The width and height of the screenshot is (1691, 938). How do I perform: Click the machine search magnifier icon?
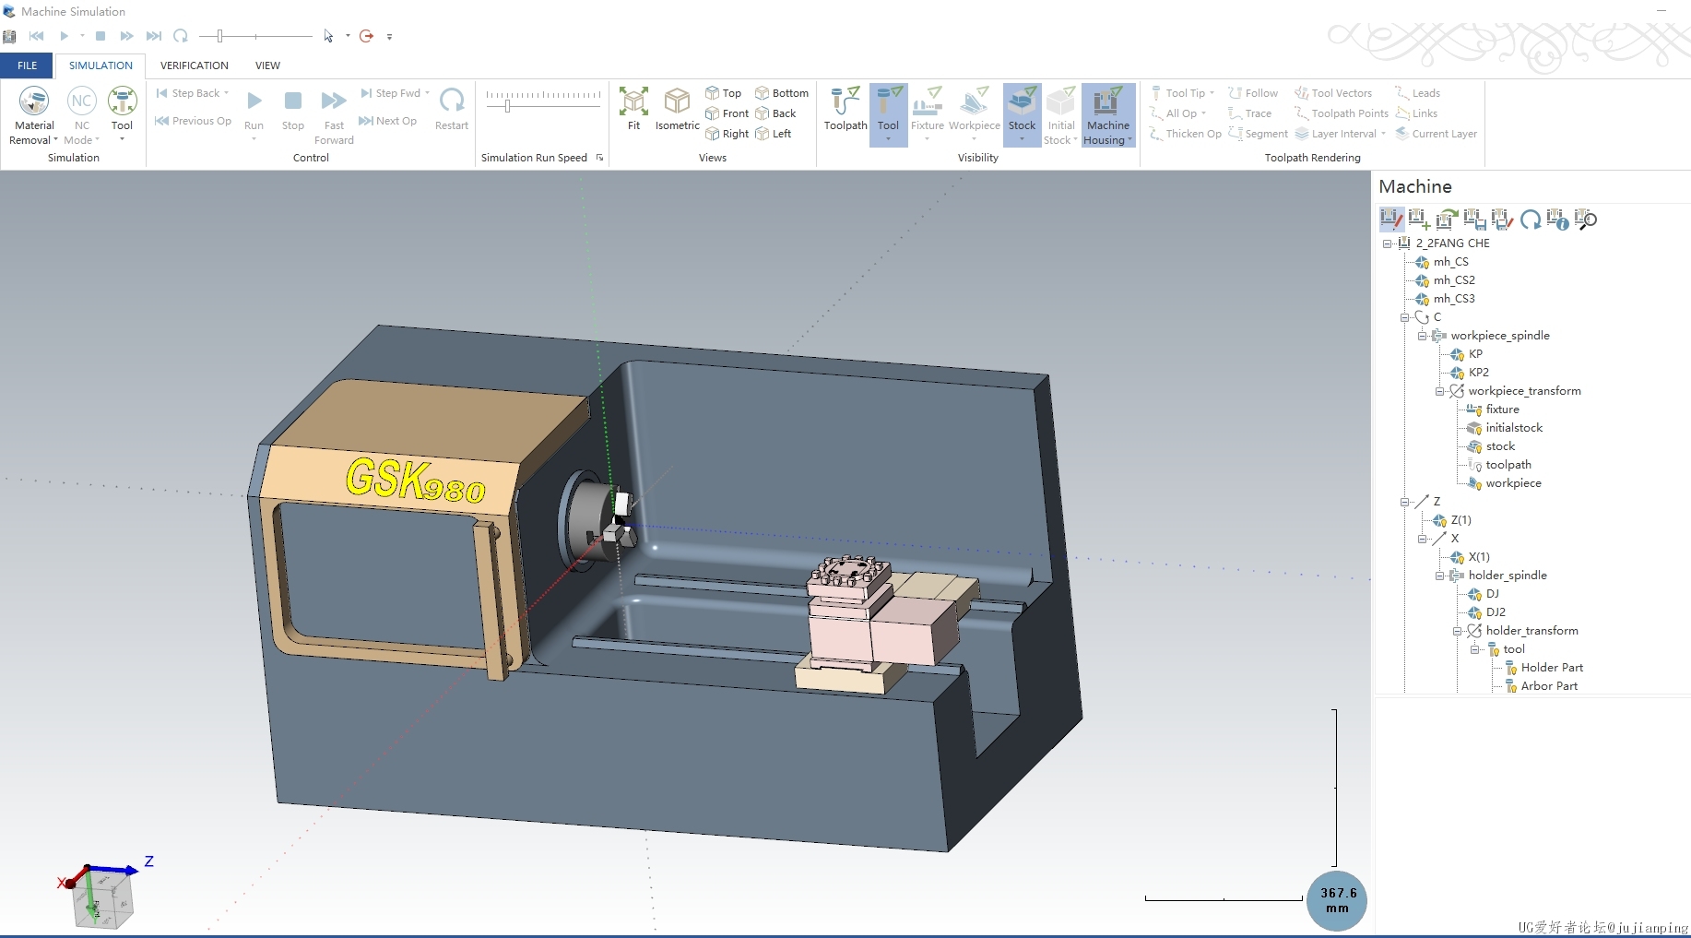[1585, 219]
